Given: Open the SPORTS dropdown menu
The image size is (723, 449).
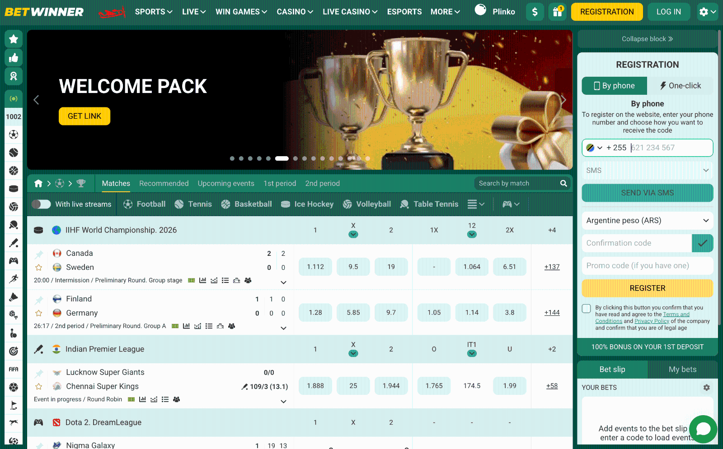Looking at the screenshot, I should 154,12.
